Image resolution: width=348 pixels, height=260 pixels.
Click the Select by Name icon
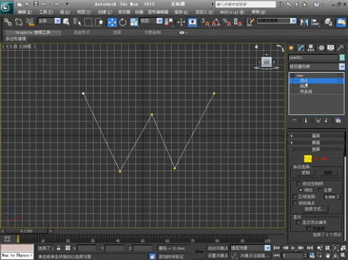(x=77, y=22)
